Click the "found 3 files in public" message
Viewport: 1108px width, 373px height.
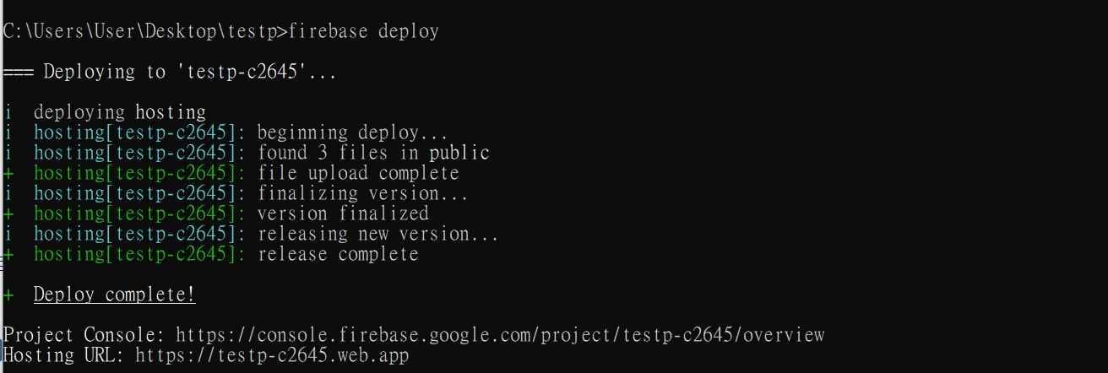click(373, 153)
